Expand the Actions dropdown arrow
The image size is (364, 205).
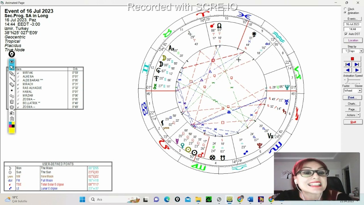coord(359,115)
